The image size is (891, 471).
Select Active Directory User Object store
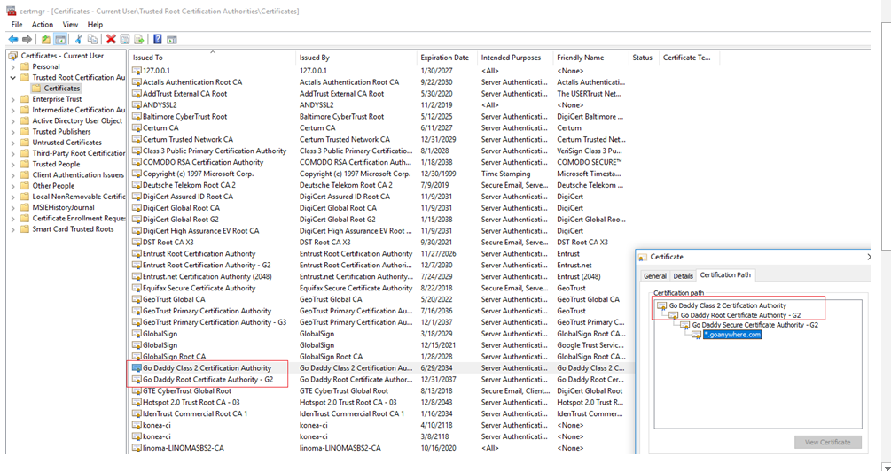(77, 121)
